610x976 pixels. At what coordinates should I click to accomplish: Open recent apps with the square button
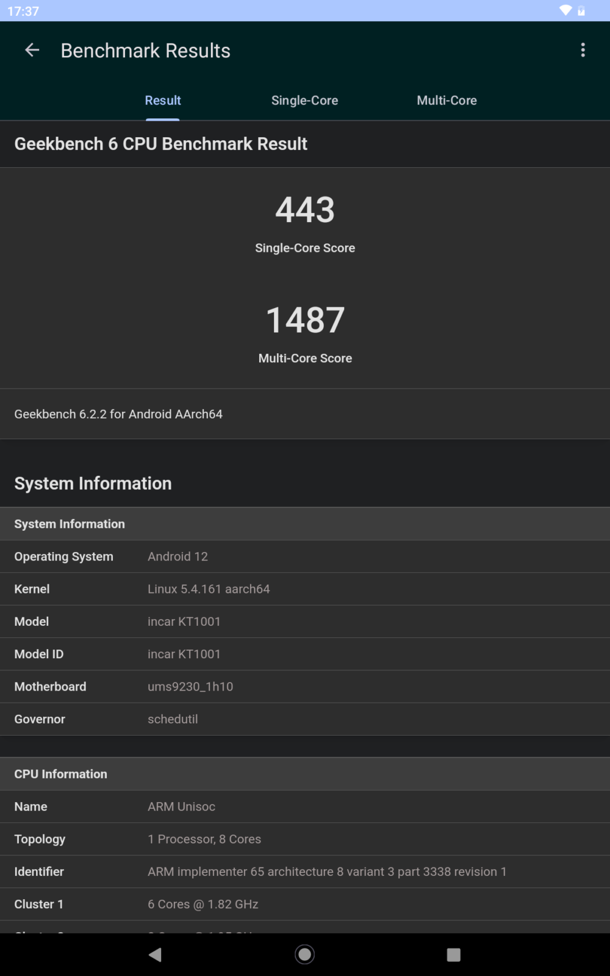coord(453,955)
